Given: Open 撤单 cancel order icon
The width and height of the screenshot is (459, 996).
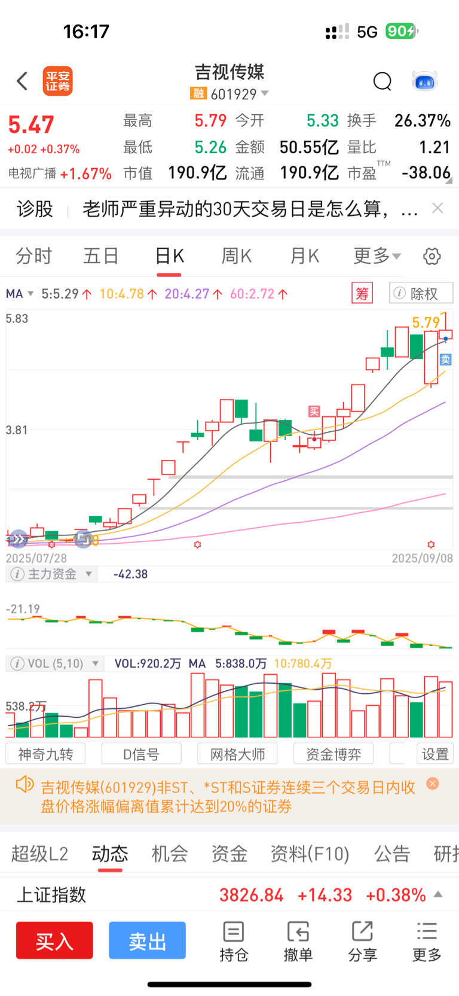Looking at the screenshot, I should pos(298,942).
